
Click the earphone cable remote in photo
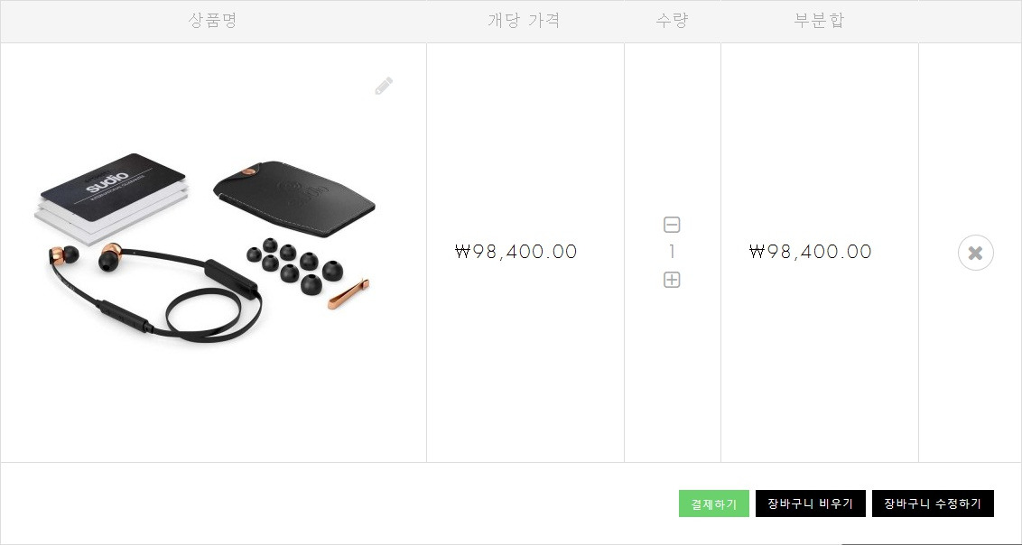[x=231, y=280]
